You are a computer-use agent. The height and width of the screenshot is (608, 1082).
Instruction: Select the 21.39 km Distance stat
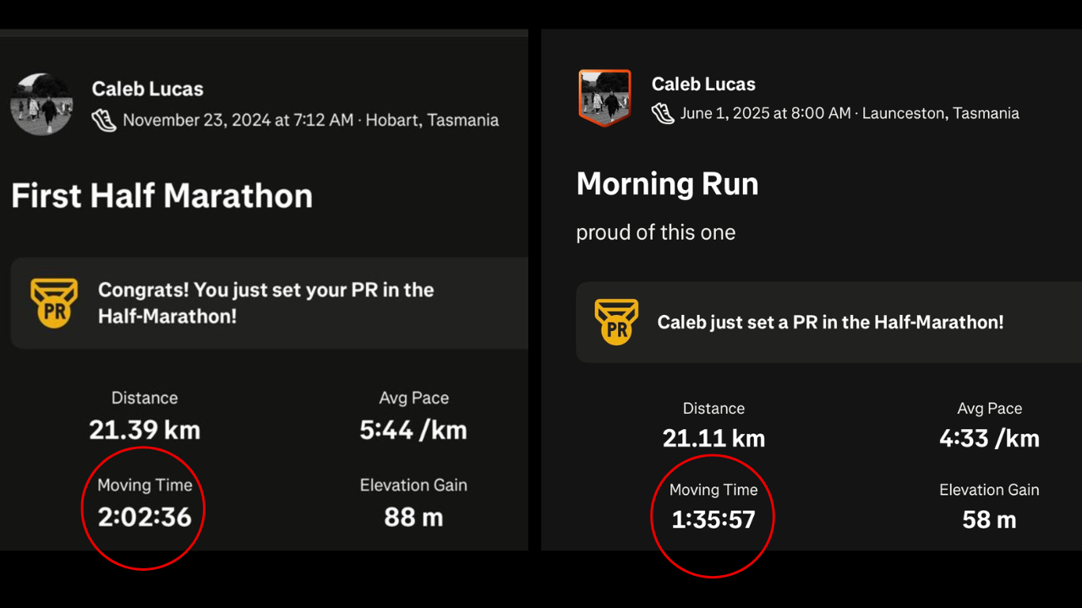coord(145,430)
